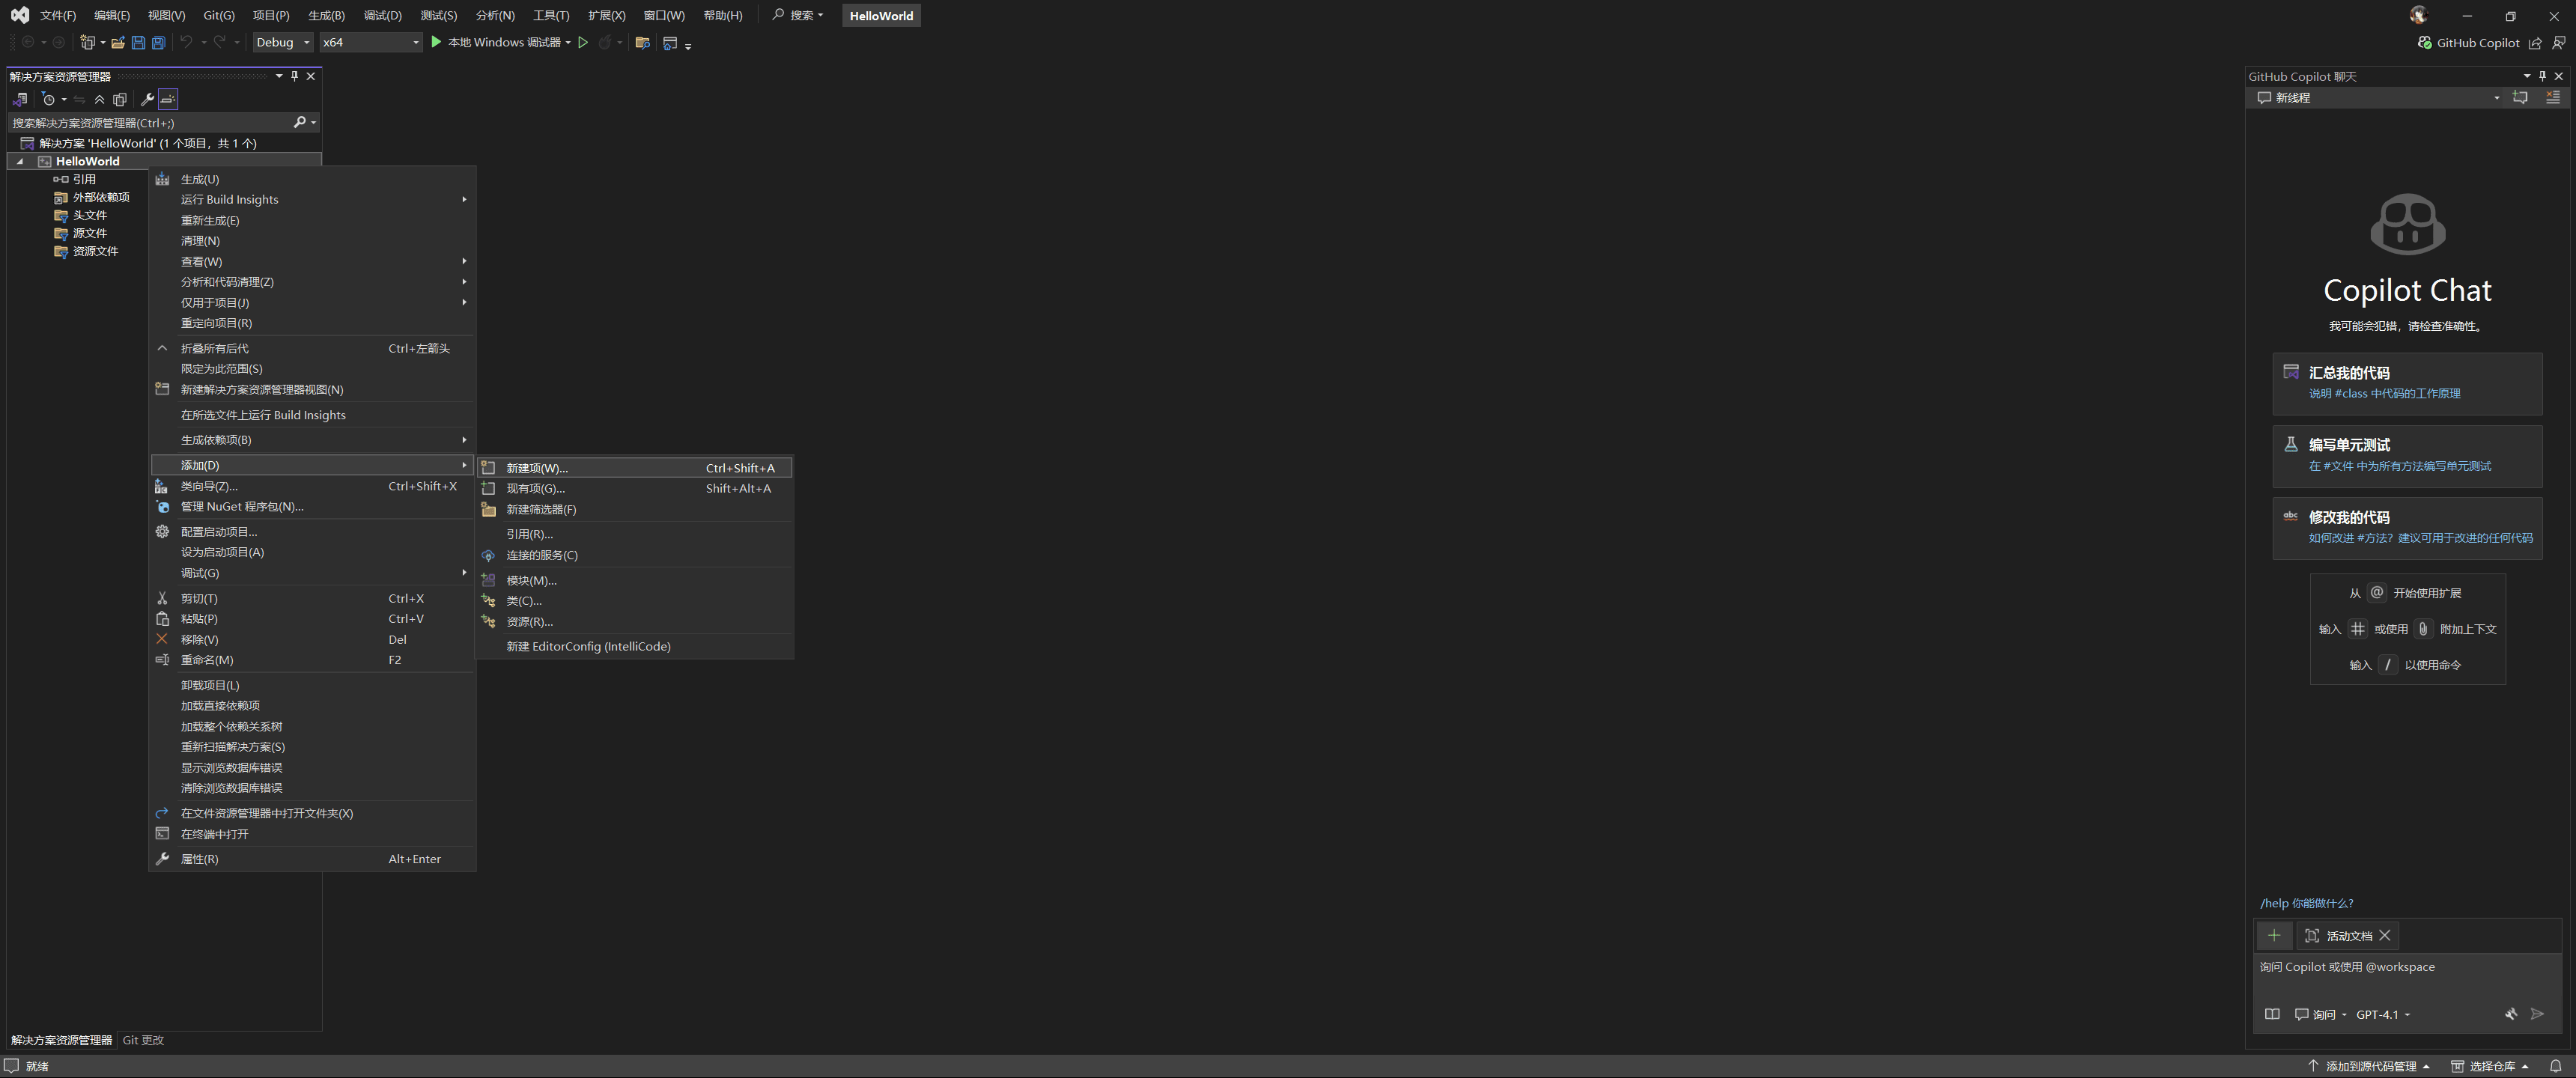Collapse the HelloWorld project tree node
The width and height of the screenshot is (2576, 1078).
20,161
